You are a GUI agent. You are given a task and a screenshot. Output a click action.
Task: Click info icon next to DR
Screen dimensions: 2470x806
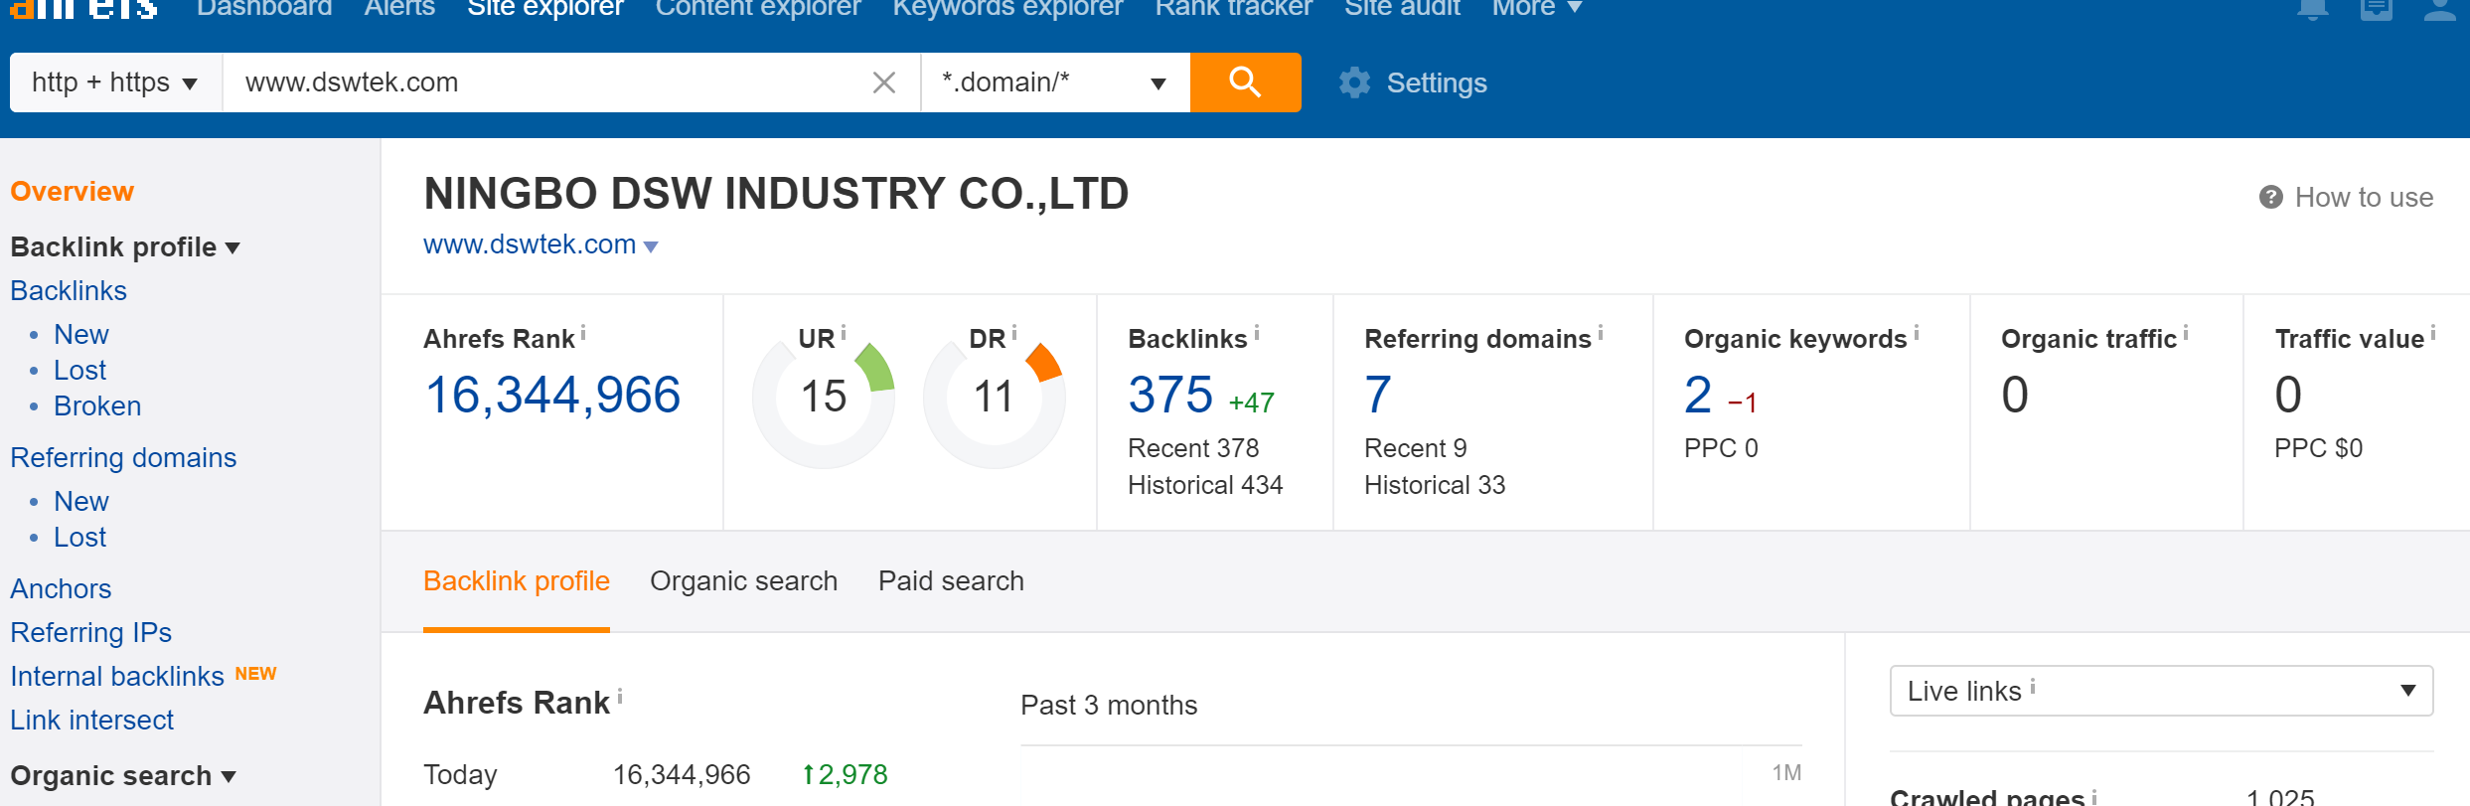click(x=1014, y=334)
